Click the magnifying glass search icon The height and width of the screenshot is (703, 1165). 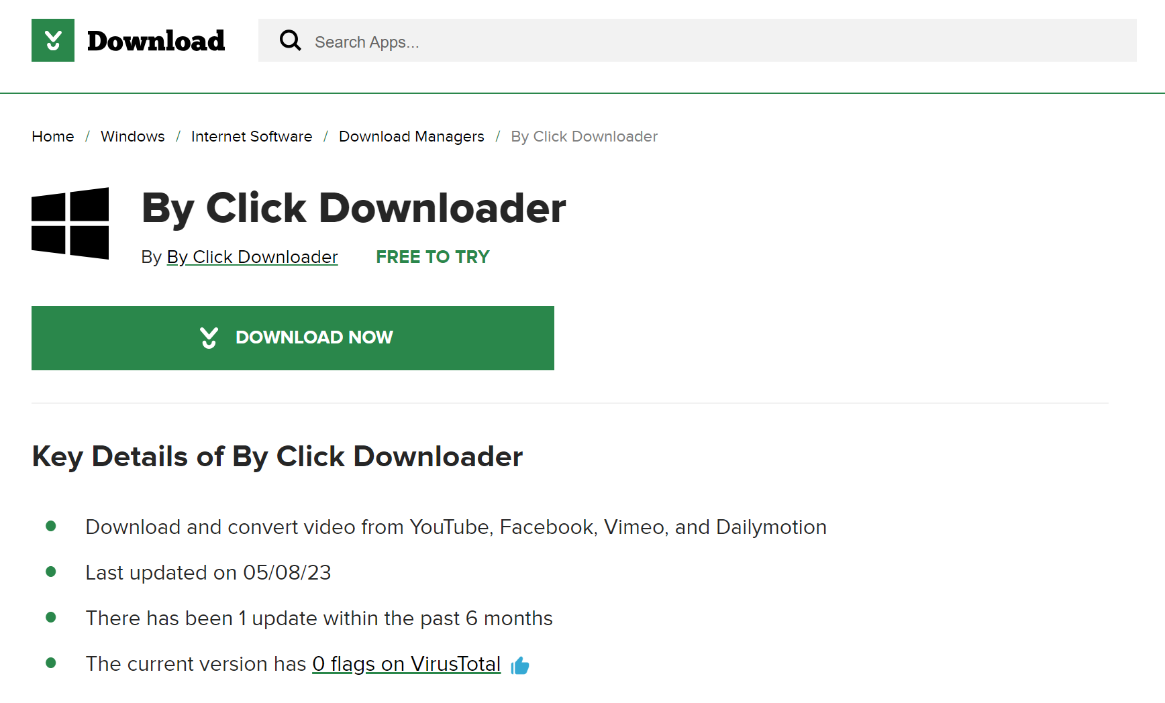290,40
